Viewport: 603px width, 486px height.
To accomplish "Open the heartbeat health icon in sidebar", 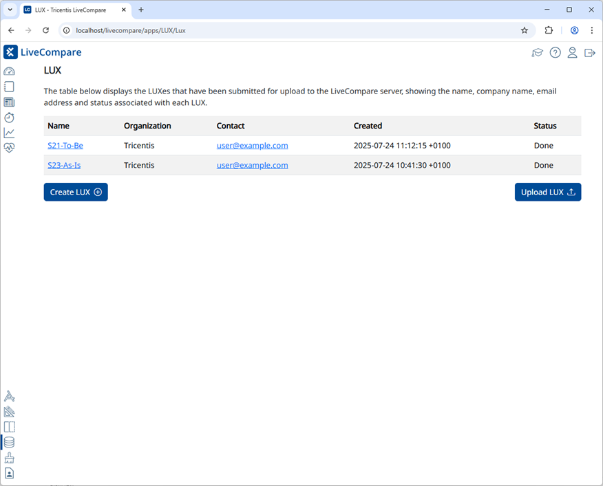I will [x=9, y=148].
